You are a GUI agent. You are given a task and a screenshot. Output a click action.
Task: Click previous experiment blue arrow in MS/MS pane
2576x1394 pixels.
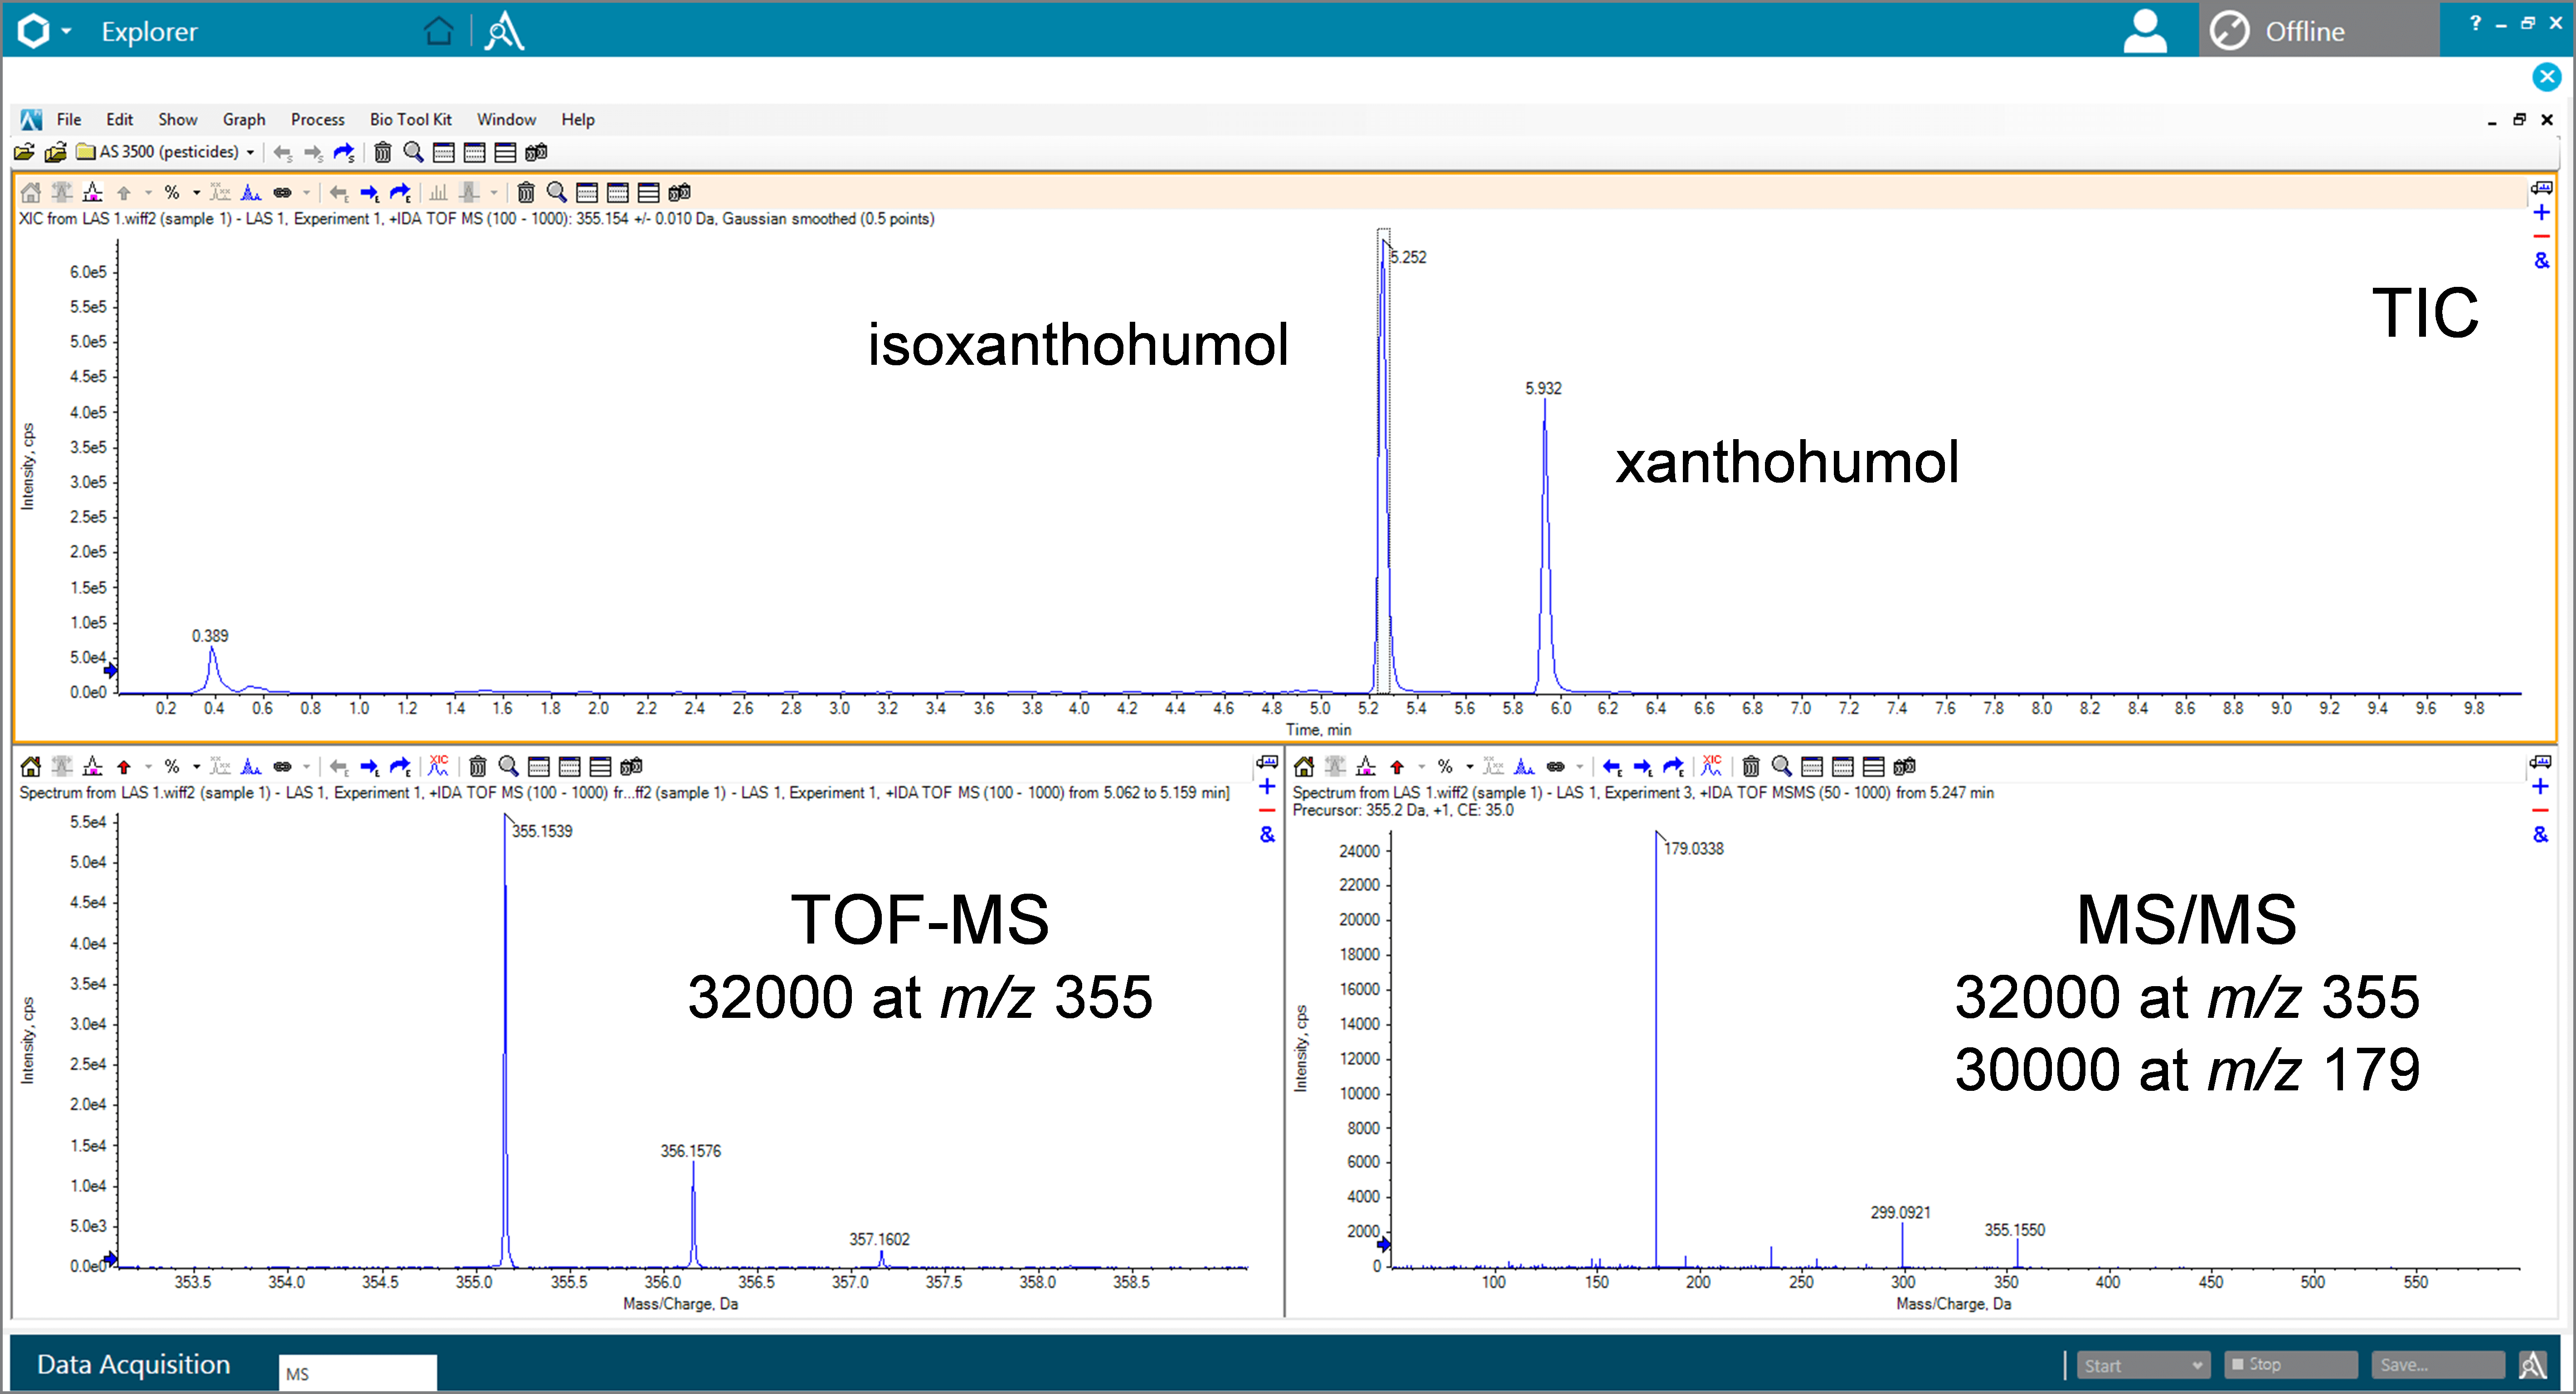[x=1612, y=766]
